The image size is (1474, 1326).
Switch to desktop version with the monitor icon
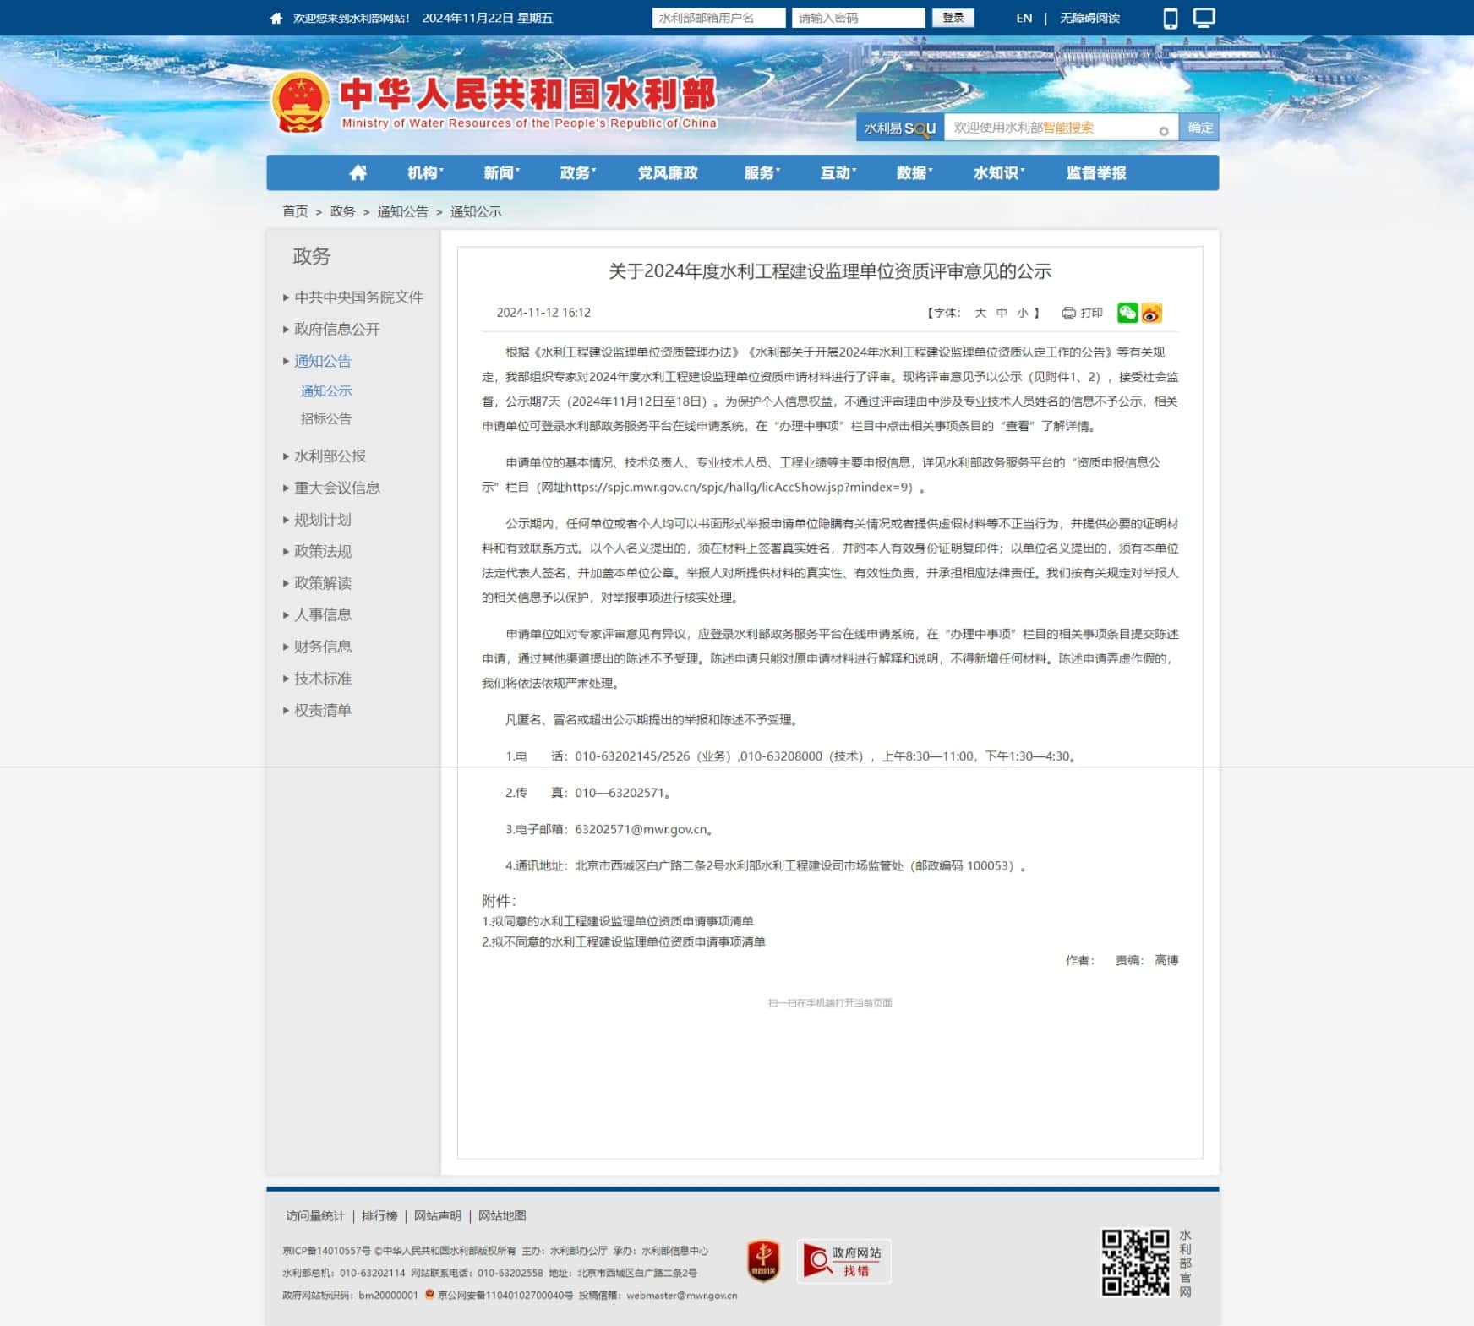coord(1204,18)
